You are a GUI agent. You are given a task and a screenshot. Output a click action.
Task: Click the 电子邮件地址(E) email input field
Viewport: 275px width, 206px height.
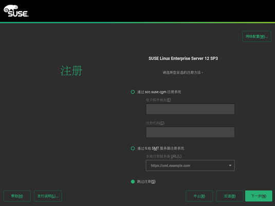pos(190,109)
